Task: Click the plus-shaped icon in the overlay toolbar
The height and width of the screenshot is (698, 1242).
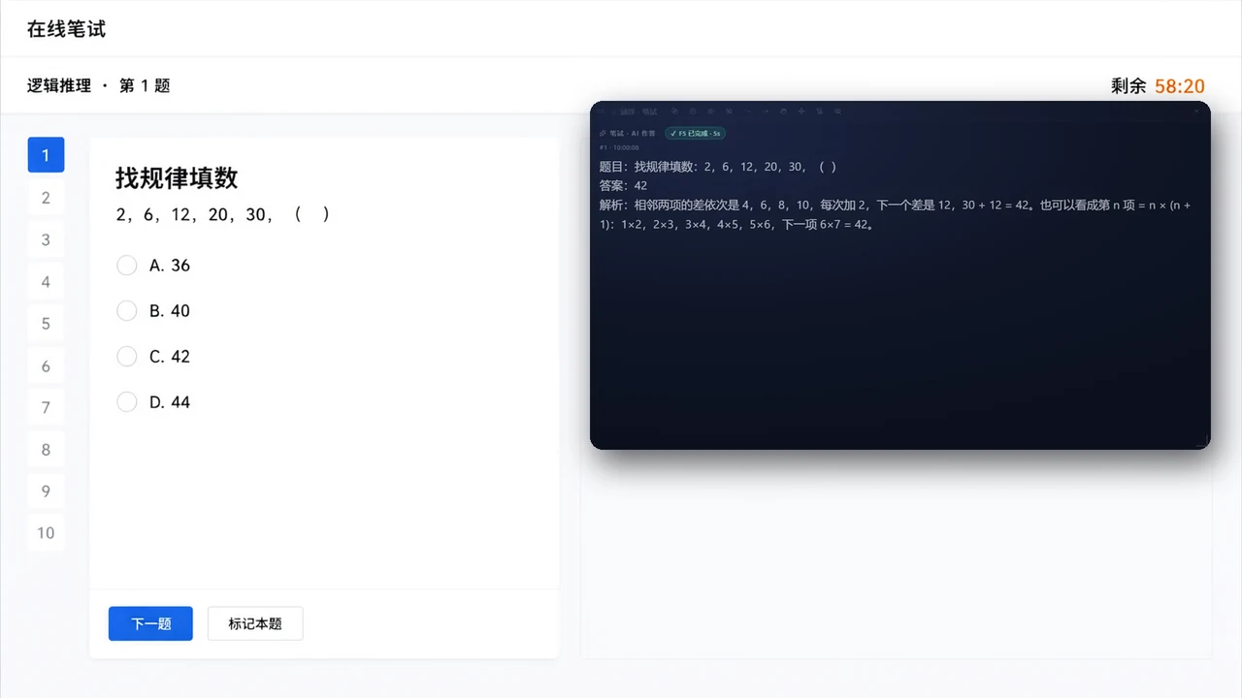Action: click(x=801, y=111)
